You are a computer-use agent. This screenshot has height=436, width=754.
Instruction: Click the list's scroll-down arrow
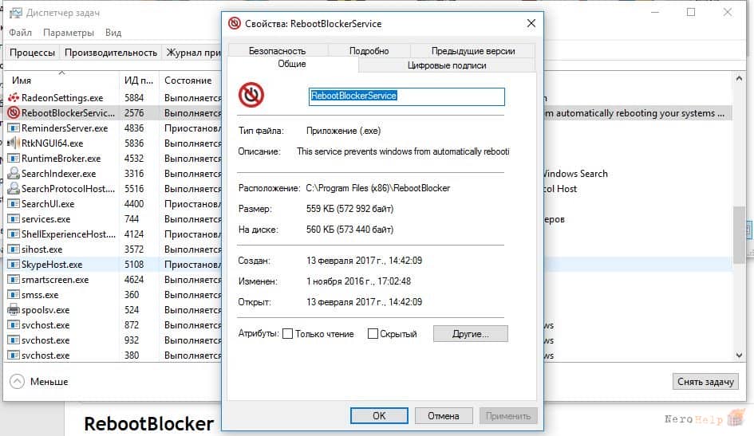[739, 355]
